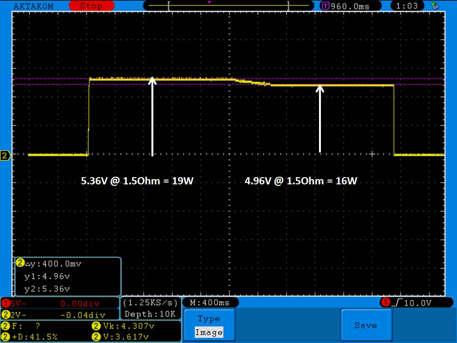Image resolution: width=457 pixels, height=343 pixels.
Task: Click the 10.0V trigger level readout
Action: coord(417,303)
